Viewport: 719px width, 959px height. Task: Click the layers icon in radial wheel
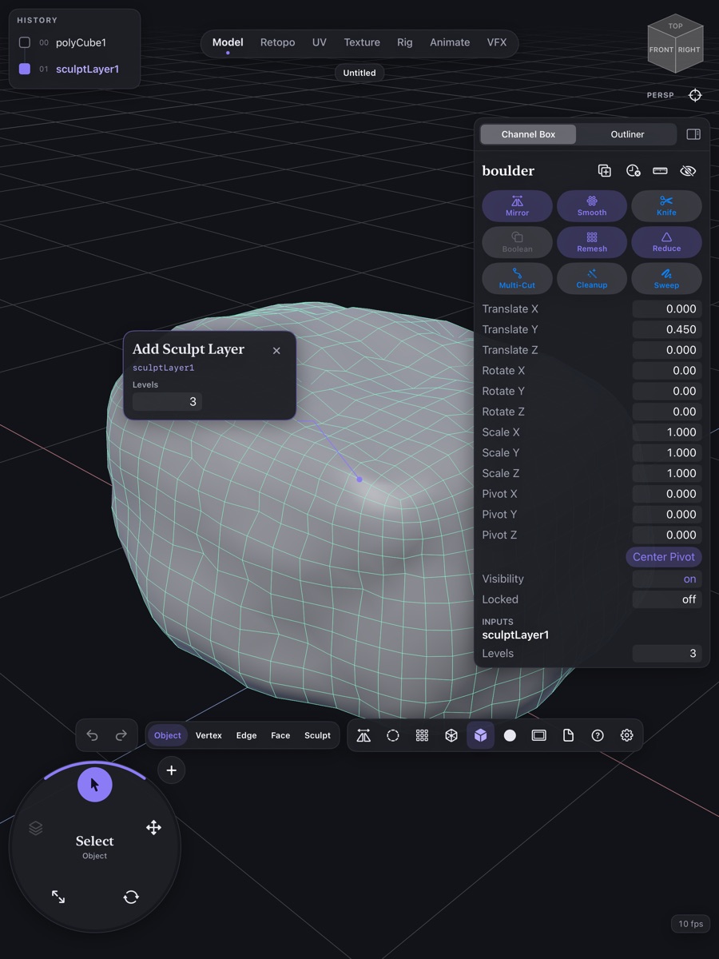tap(35, 828)
